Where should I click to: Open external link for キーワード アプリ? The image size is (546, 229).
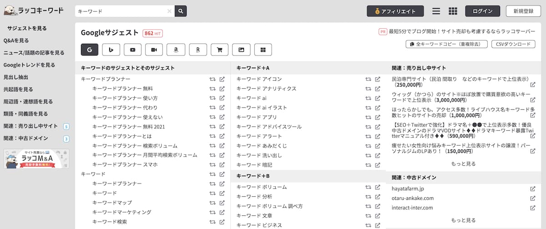[x=378, y=117]
